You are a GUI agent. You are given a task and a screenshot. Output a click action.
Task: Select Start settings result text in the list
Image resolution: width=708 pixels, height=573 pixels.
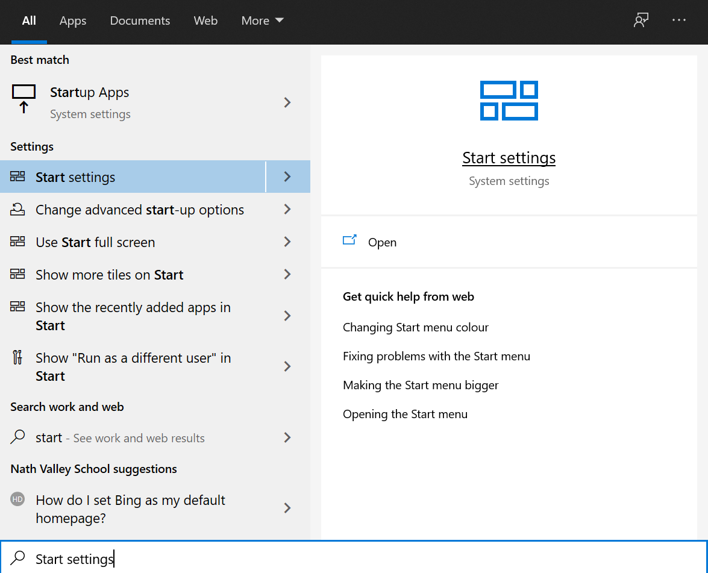pos(75,178)
